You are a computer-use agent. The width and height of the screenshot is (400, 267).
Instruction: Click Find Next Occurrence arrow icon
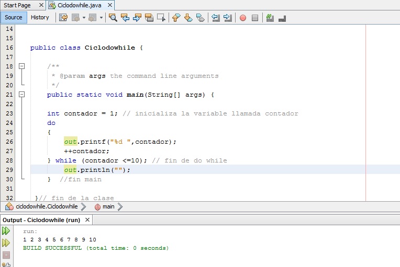pyautogui.click(x=137, y=17)
